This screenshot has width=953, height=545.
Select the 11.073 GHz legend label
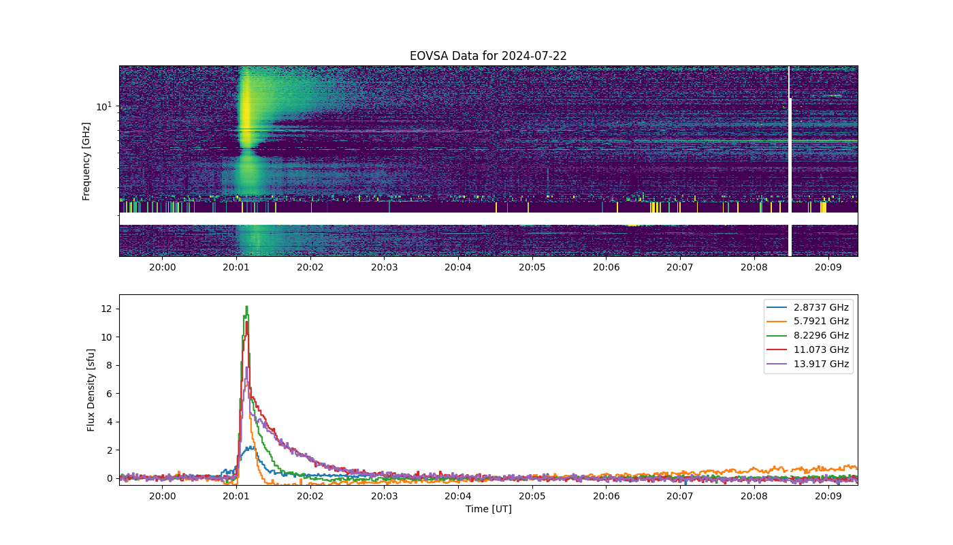[821, 350]
